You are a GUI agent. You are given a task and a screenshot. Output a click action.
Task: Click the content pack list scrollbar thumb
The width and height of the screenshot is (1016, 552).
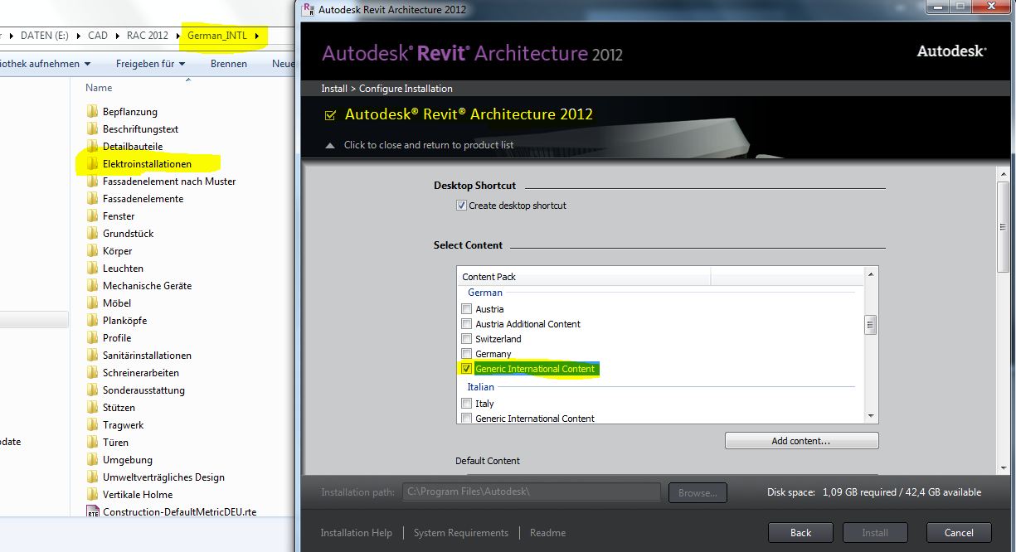point(870,325)
